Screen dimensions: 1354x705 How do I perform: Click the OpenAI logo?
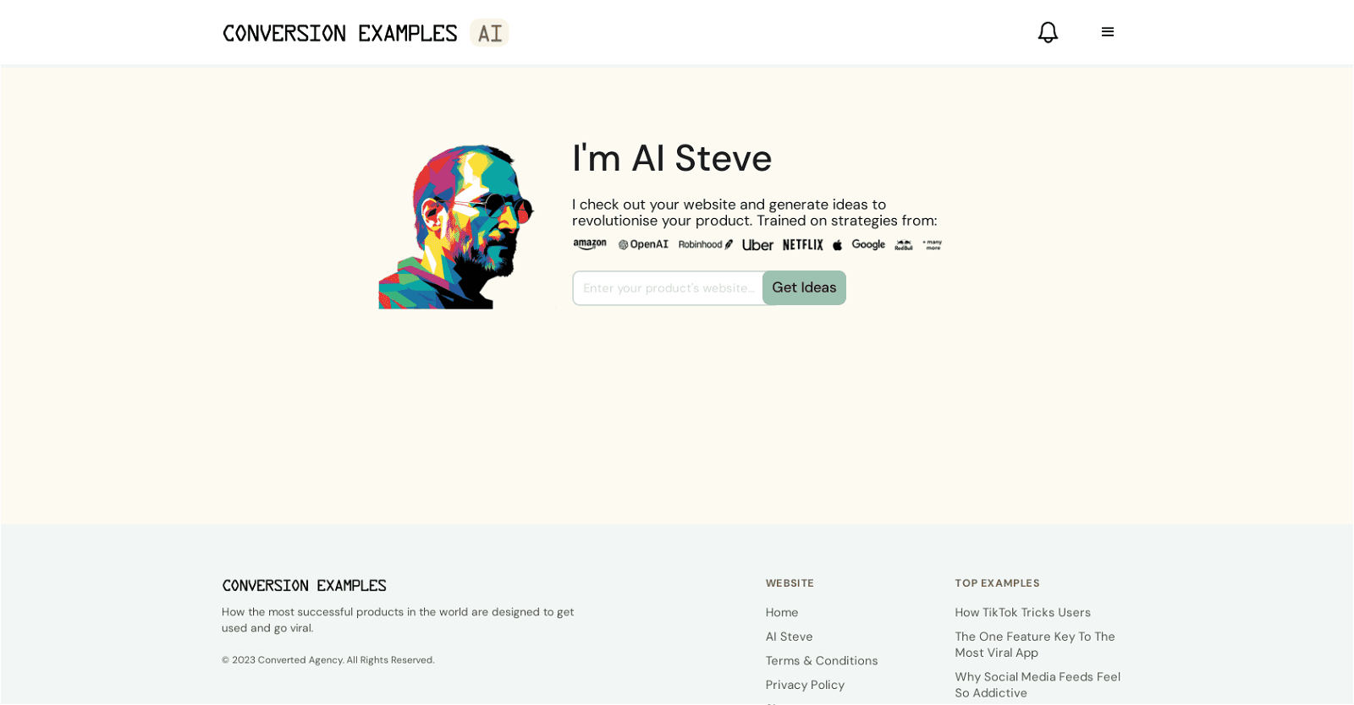643,244
